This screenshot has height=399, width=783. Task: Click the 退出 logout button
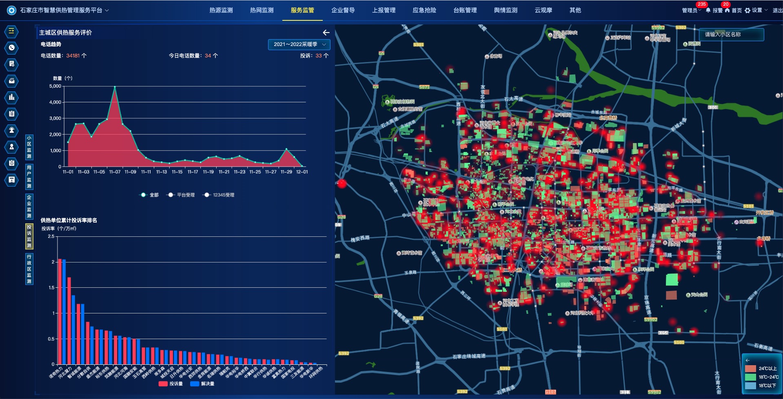(x=777, y=10)
